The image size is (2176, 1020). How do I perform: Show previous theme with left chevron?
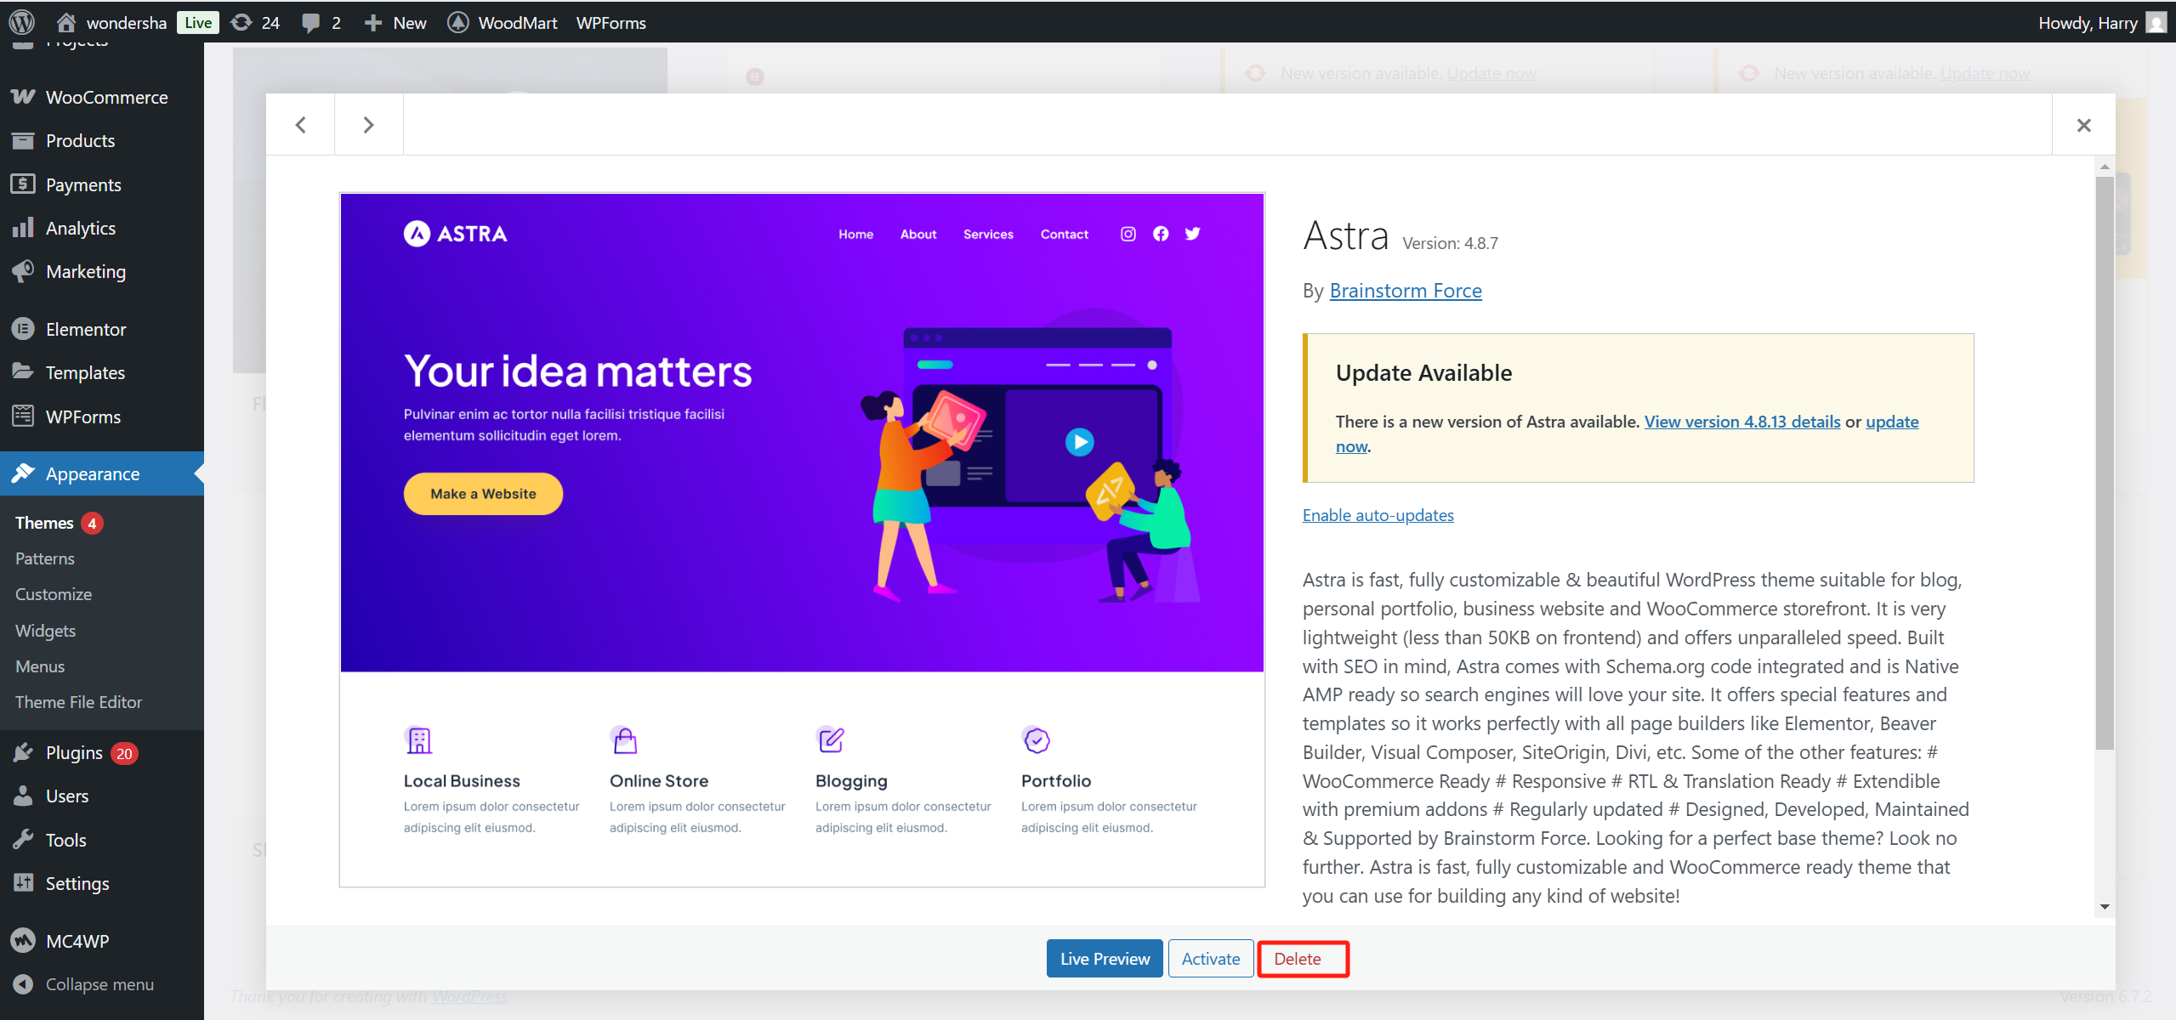point(300,125)
